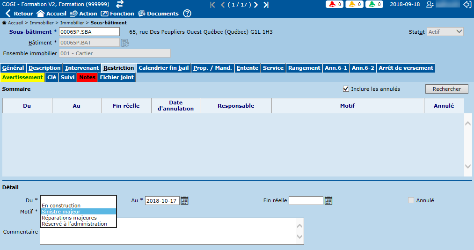Click the swap arrows icon beside the title

(x=120, y=4)
